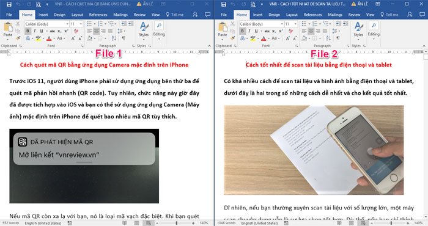The image size is (428, 226).
Task: Open Design tab in the right window
Action: pos(274,15)
